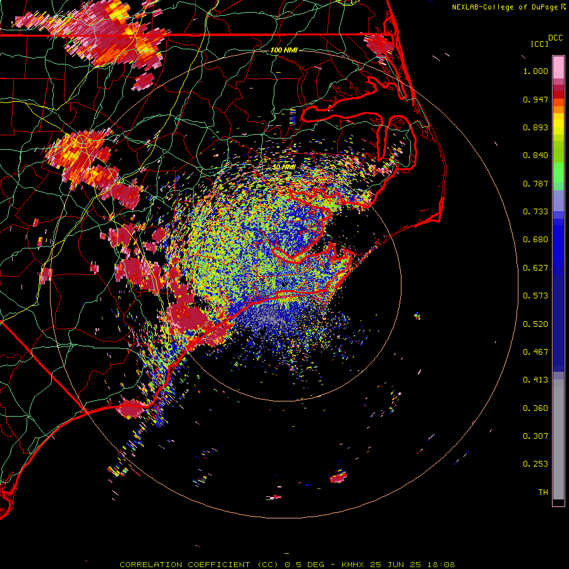Click the 50 NMI range ring label

(284, 167)
